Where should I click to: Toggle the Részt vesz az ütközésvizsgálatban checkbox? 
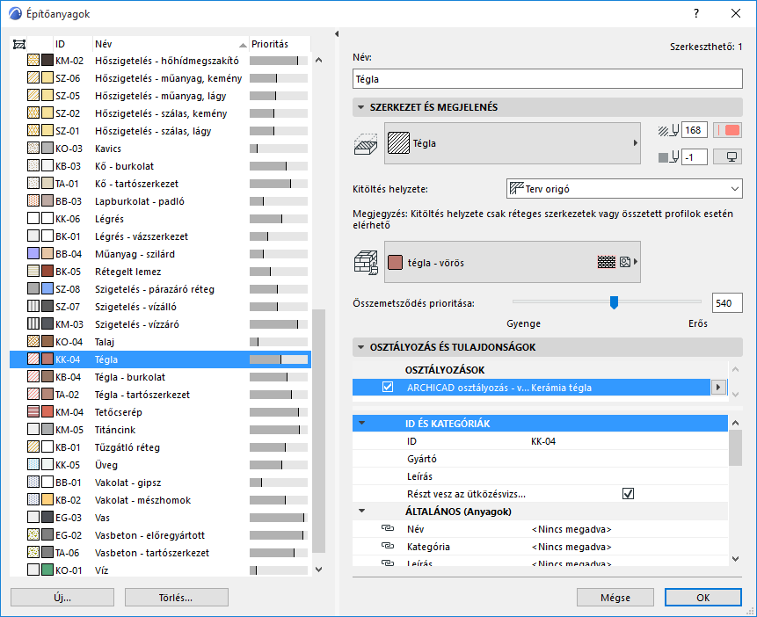click(x=628, y=493)
